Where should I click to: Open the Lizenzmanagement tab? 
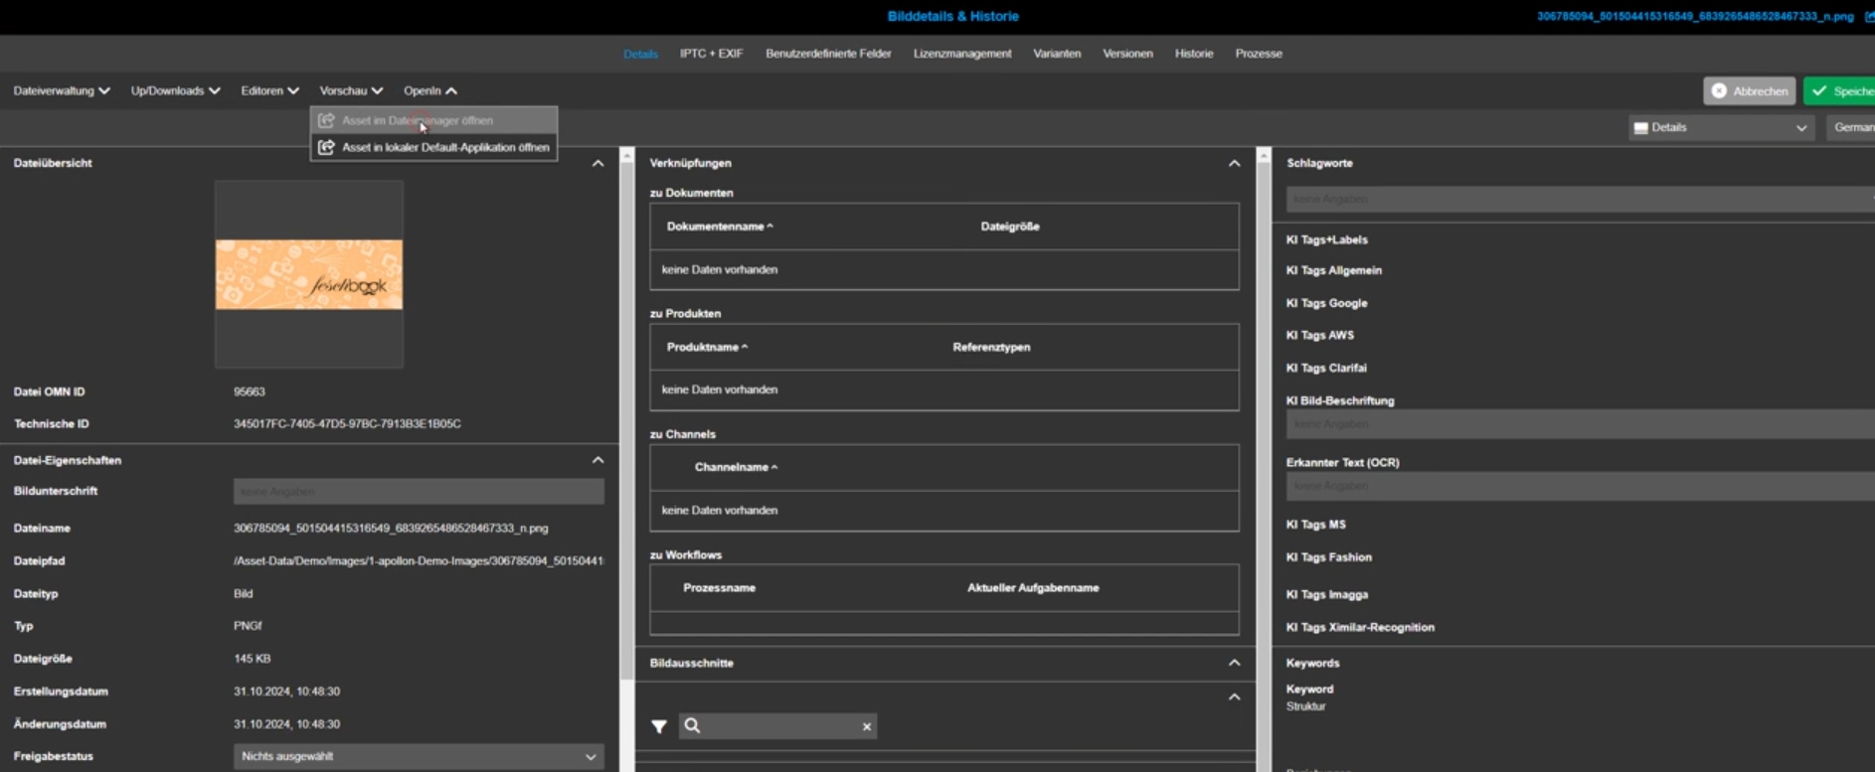click(x=961, y=54)
